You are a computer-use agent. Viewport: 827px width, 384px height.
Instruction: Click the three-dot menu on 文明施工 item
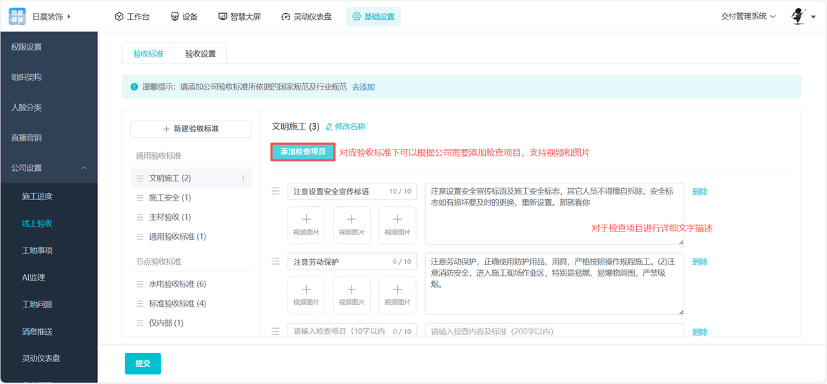click(x=243, y=179)
